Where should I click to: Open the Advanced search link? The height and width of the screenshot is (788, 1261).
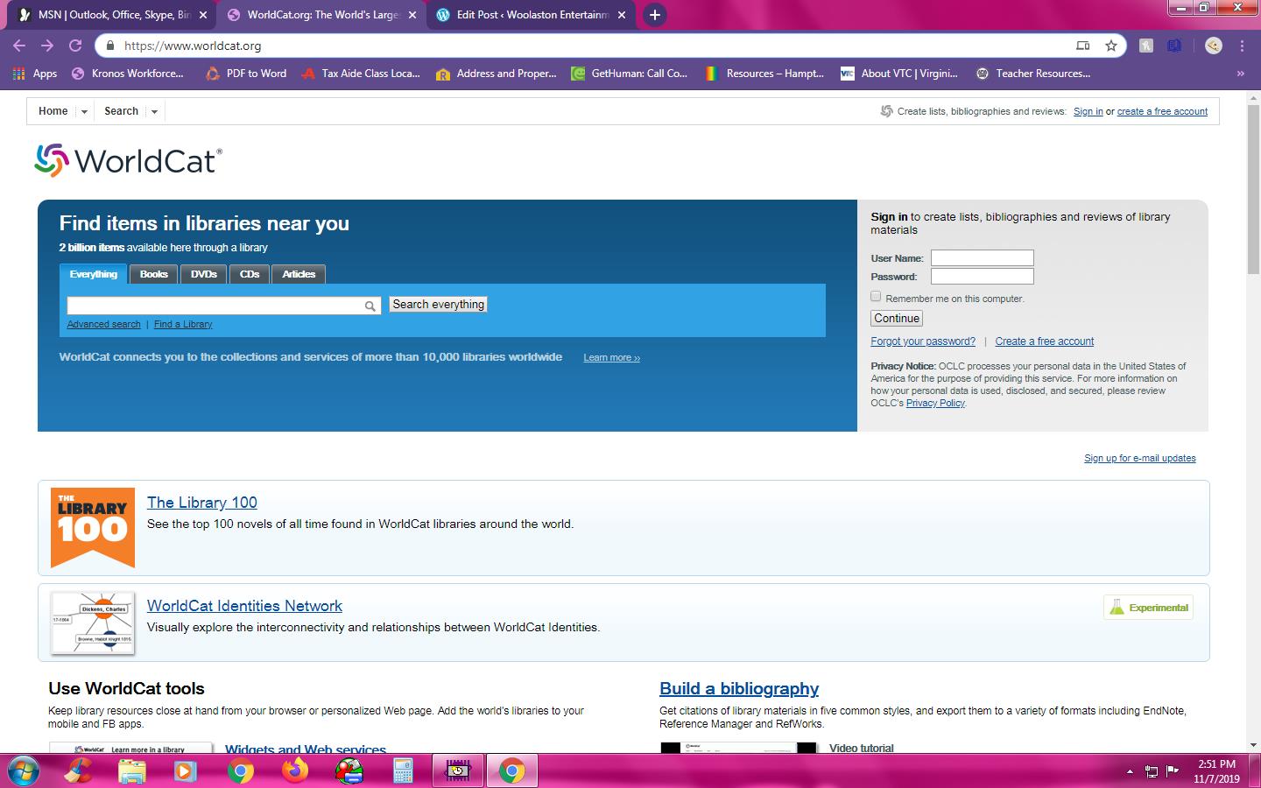pyautogui.click(x=103, y=324)
